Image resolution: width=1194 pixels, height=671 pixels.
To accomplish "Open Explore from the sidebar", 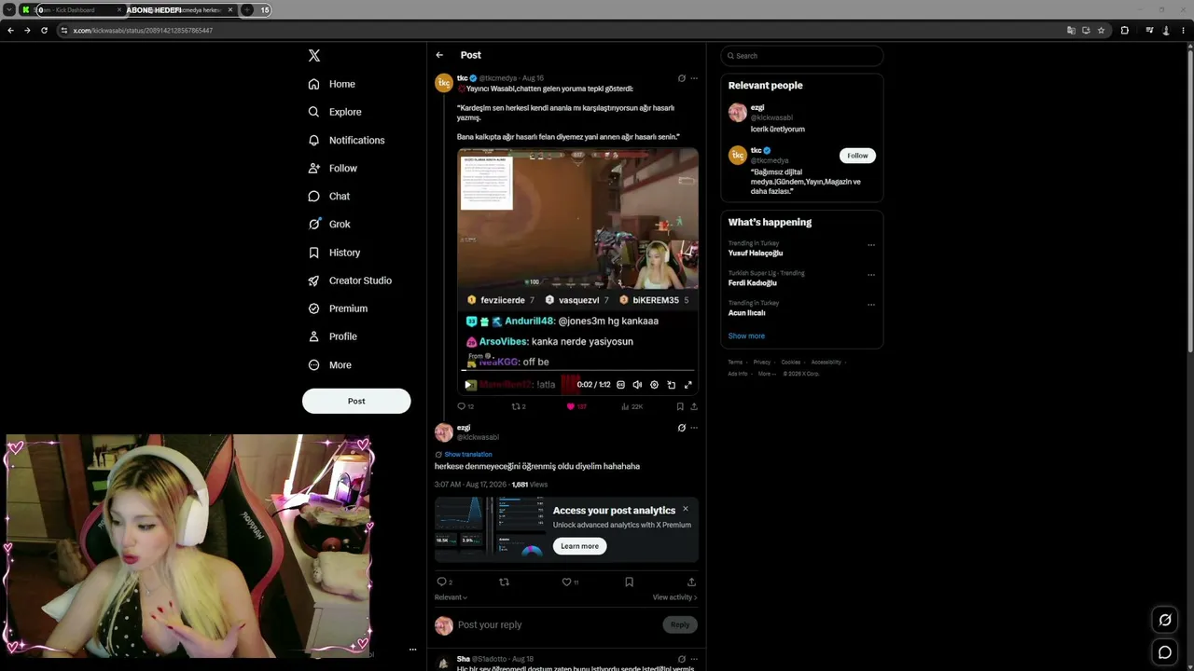I will tap(335, 112).
